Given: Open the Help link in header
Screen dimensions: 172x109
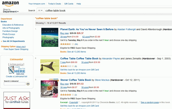Looking at the screenshot, I should (79, 4).
